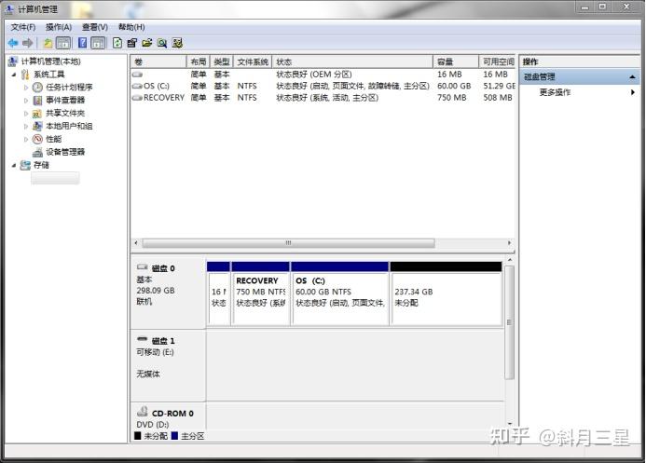Click the last toolbar icon with a checklist
646x463 pixels.
[177, 43]
